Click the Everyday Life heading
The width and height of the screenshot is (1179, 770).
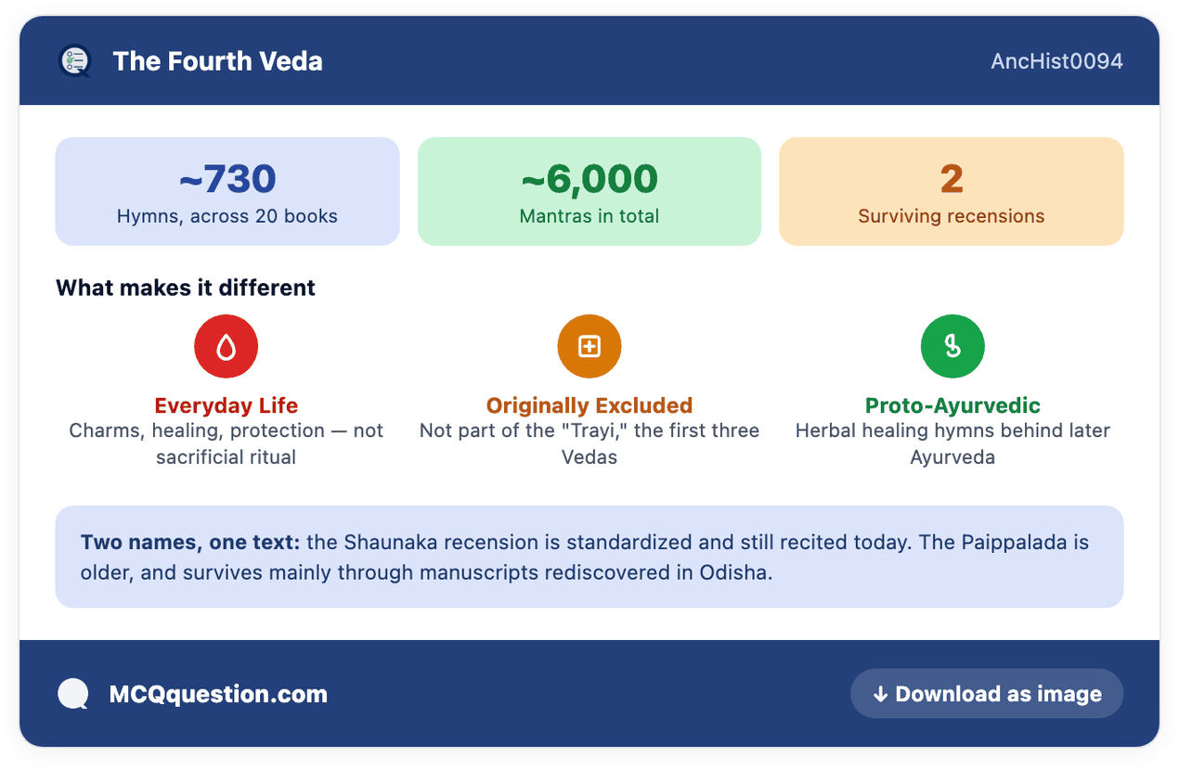[x=226, y=405]
